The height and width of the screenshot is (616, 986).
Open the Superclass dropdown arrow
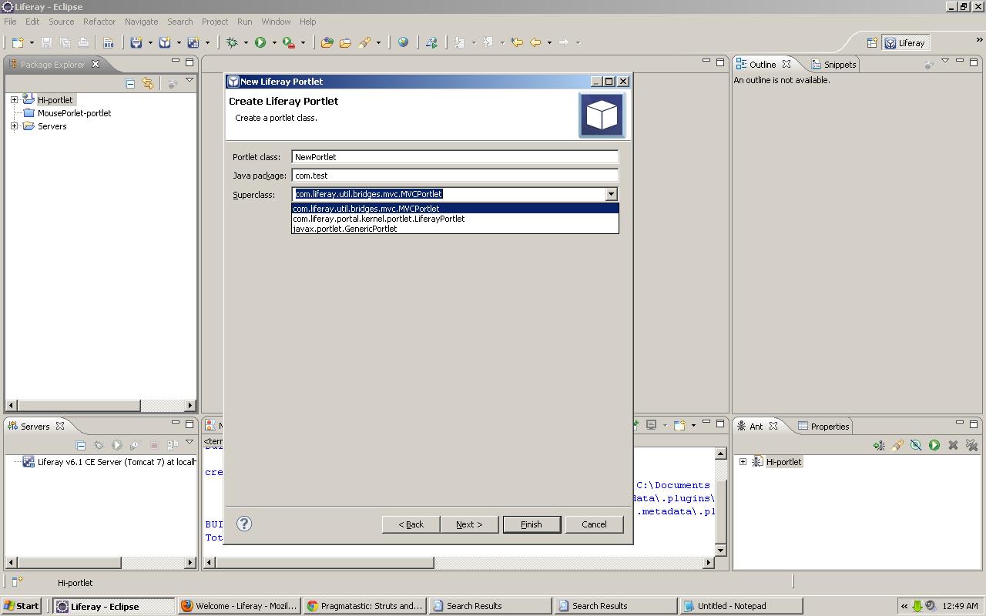point(611,194)
